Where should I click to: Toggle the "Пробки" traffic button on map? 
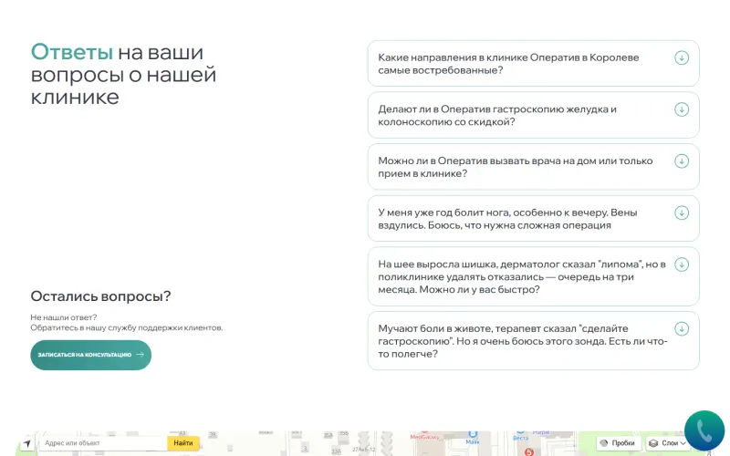pos(618,443)
